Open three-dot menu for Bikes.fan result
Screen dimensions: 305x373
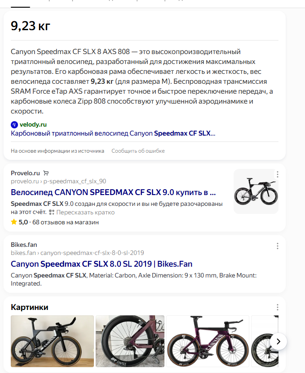coord(278,246)
